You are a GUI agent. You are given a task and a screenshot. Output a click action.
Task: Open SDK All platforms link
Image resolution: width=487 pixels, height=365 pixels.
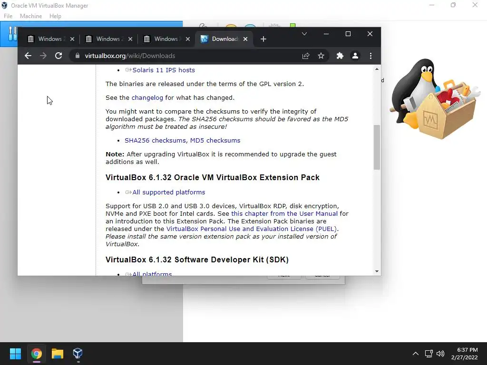coord(152,274)
